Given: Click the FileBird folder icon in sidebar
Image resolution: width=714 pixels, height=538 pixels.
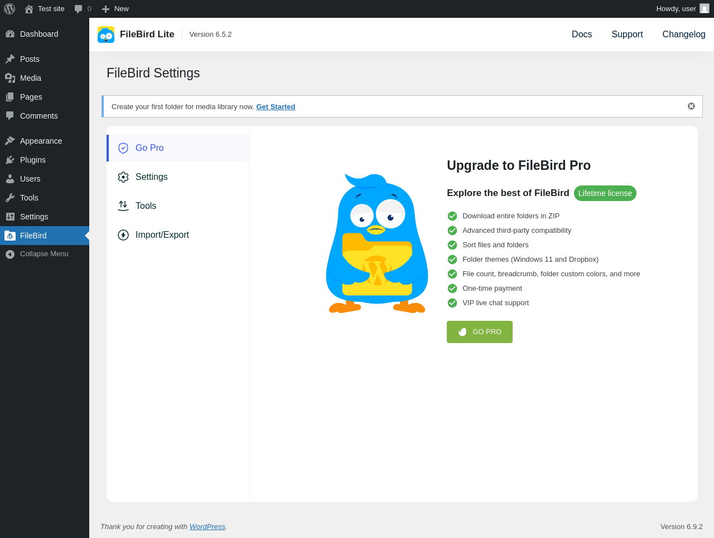Looking at the screenshot, I should tap(10, 236).
